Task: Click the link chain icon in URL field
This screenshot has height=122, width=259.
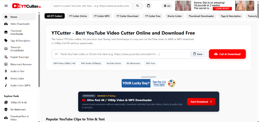Action: (x=56, y=54)
